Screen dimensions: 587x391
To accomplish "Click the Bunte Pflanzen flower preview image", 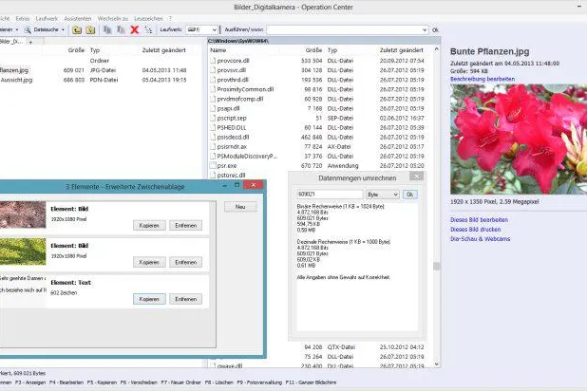I will pos(519,140).
